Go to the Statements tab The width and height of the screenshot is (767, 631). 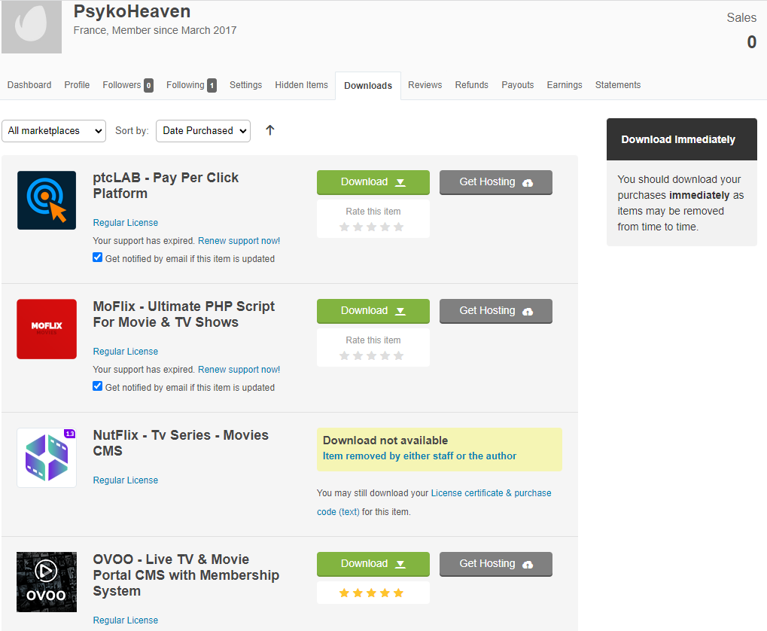[618, 84]
